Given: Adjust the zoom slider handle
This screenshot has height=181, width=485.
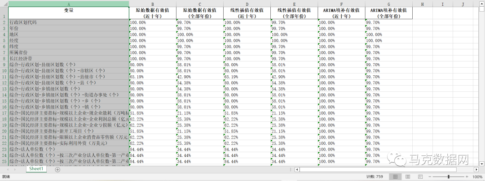Looking at the screenshot, I should (x=449, y=177).
